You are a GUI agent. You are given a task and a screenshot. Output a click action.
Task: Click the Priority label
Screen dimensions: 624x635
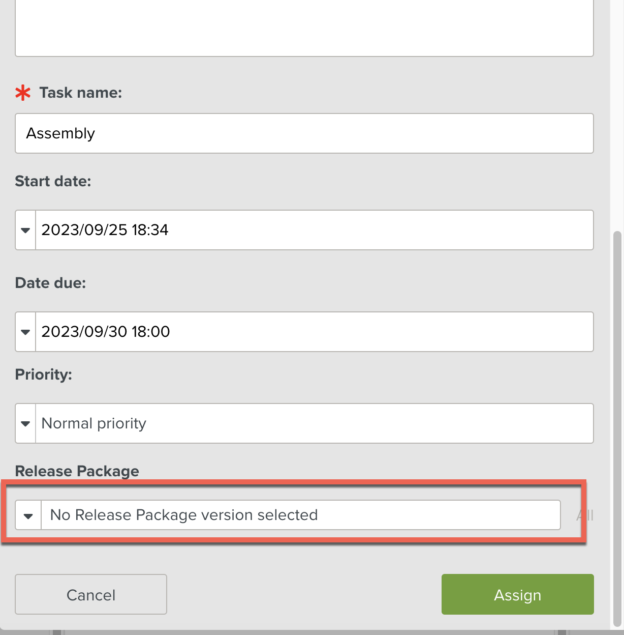[44, 375]
